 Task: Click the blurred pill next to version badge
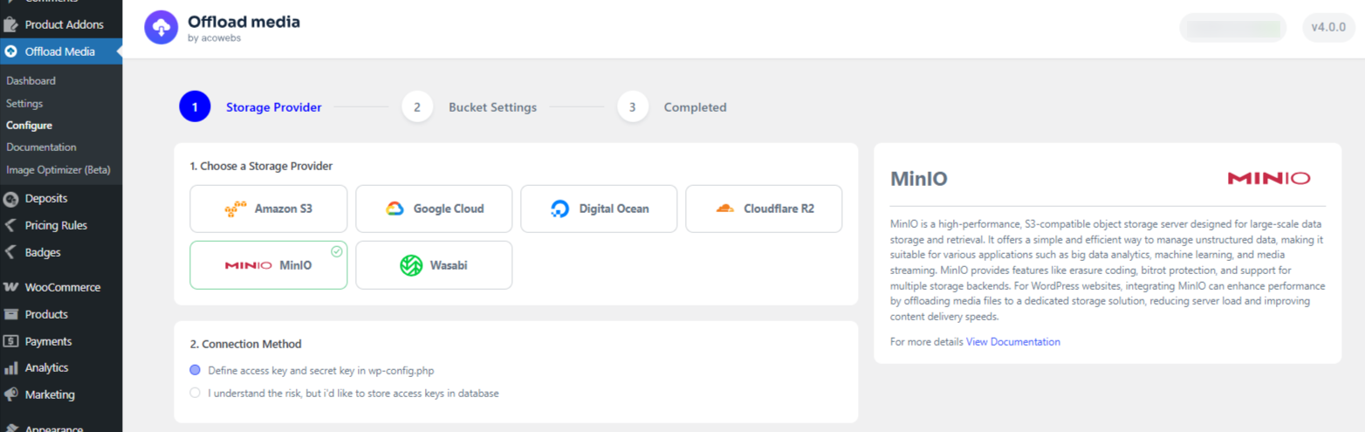1232,27
